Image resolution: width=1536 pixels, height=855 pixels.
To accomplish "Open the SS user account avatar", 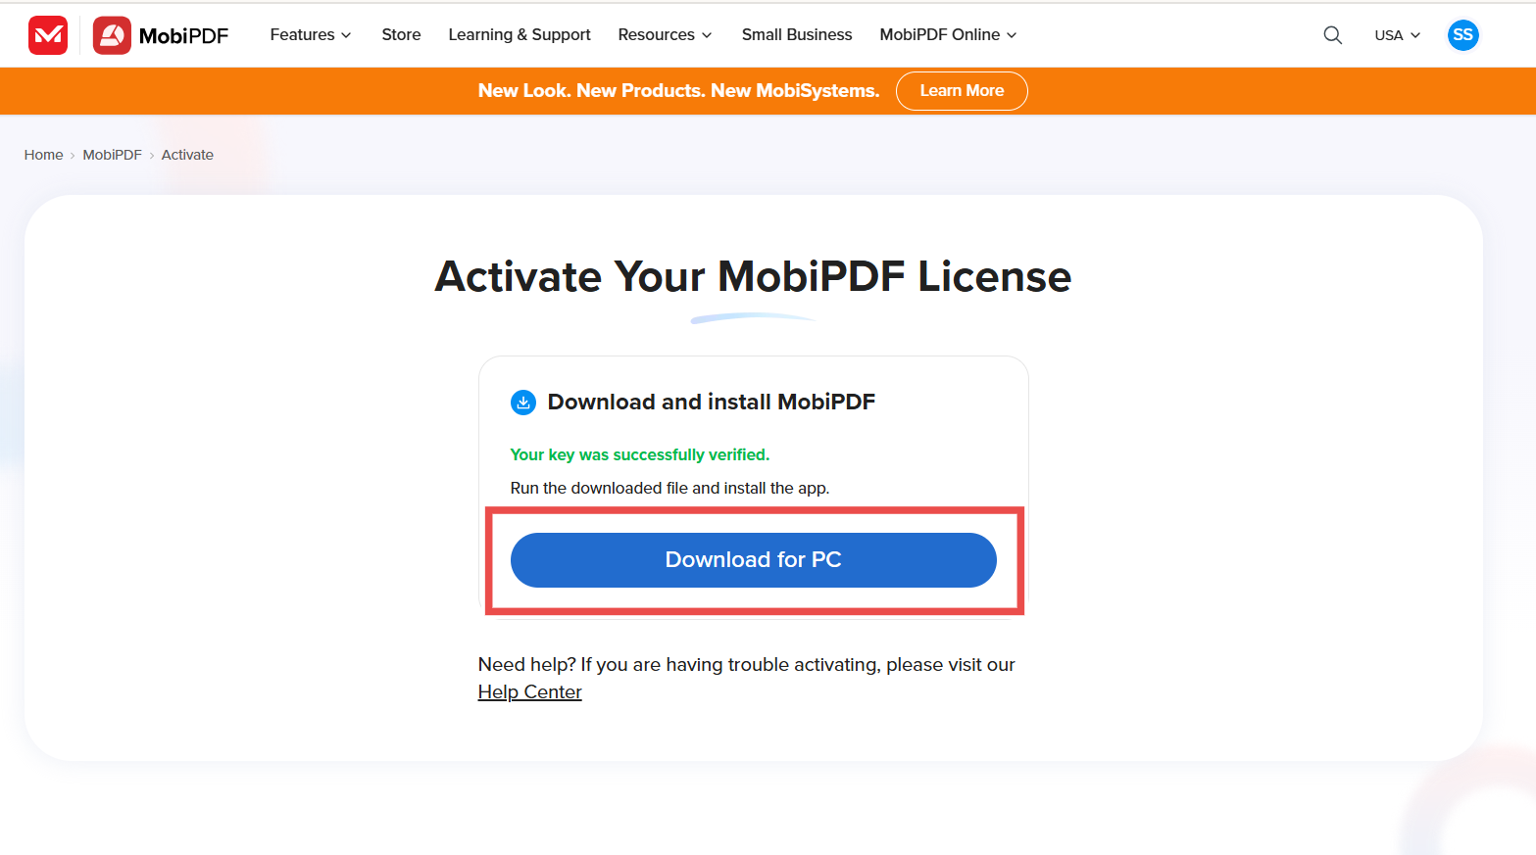I will click(1462, 35).
